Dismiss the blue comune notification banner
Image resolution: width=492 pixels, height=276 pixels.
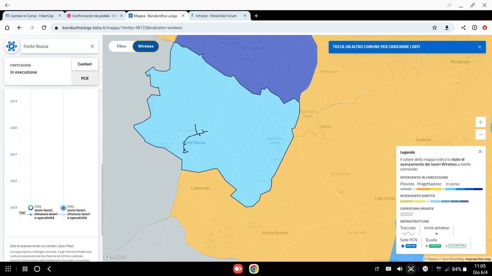[x=479, y=47]
